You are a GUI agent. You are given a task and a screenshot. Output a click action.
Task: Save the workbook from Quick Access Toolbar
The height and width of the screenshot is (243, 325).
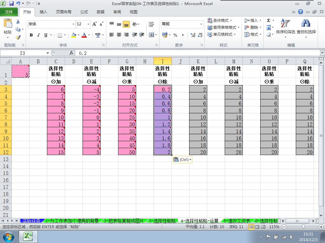pyautogui.click(x=11, y=3)
